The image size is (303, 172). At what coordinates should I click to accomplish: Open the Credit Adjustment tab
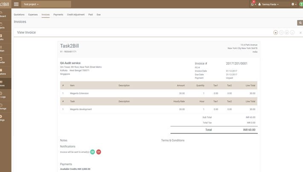76,14
